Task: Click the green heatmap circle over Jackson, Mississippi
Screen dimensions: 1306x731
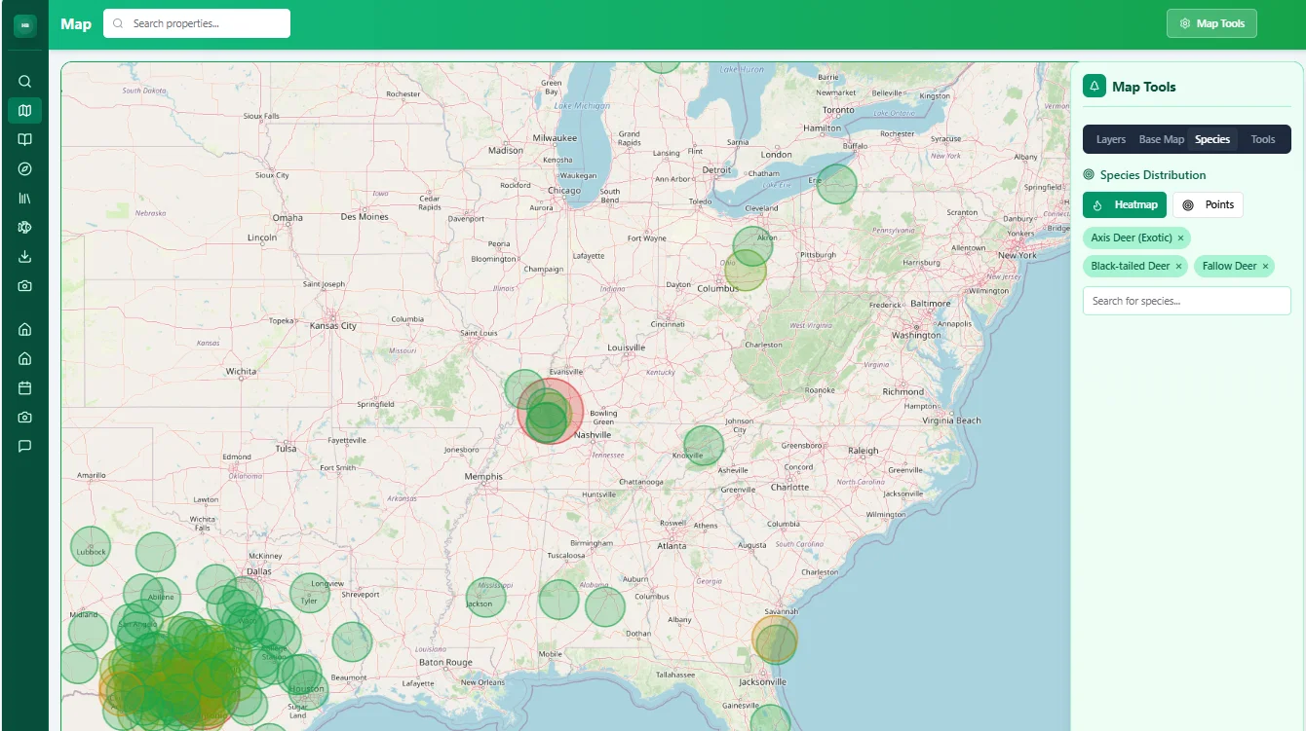Action: point(485,599)
